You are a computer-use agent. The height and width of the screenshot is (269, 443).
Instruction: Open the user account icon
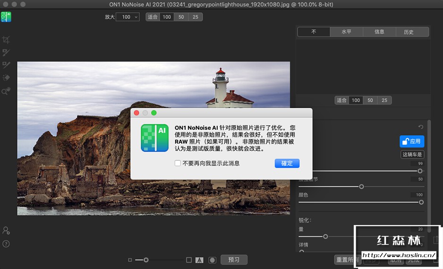click(6, 230)
